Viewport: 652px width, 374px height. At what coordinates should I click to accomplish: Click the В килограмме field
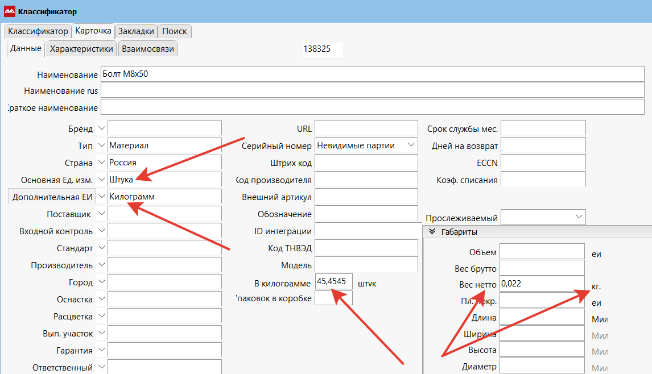[334, 282]
